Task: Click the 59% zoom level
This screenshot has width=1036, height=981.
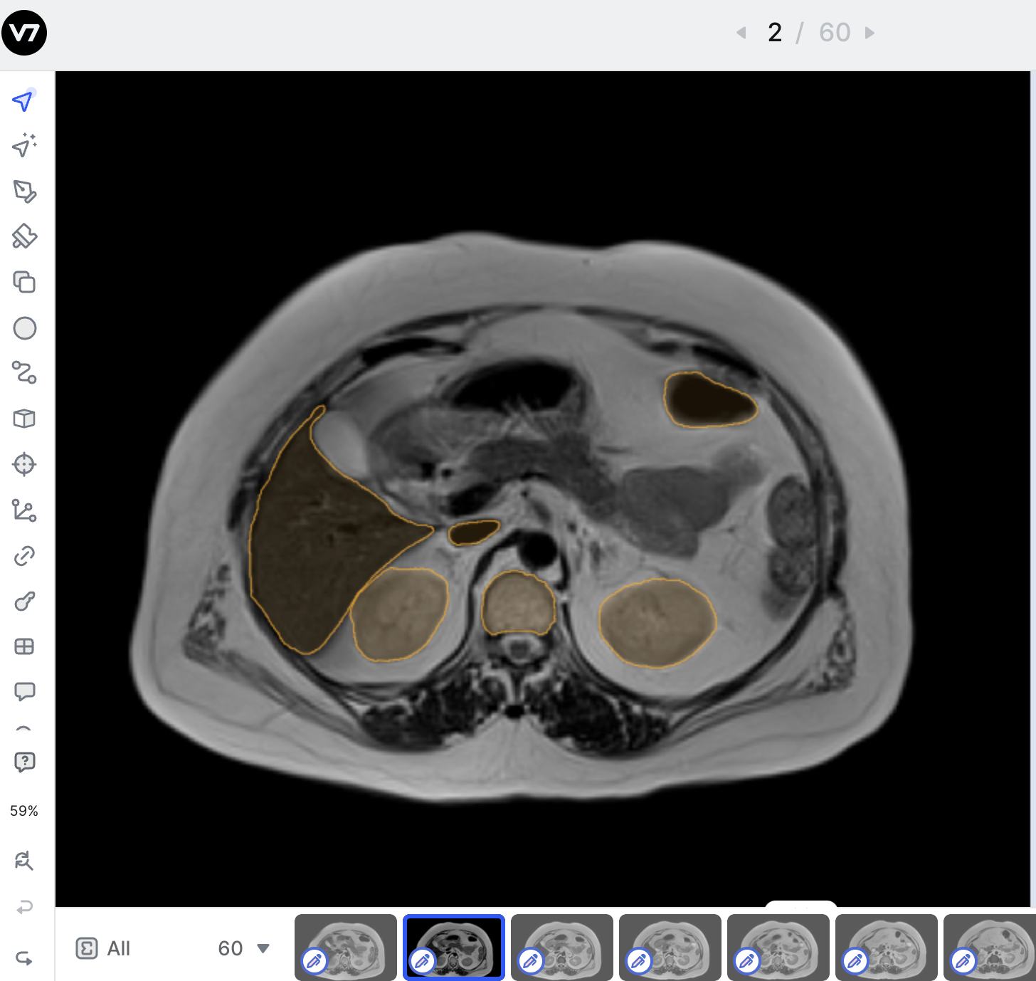Action: [24, 811]
